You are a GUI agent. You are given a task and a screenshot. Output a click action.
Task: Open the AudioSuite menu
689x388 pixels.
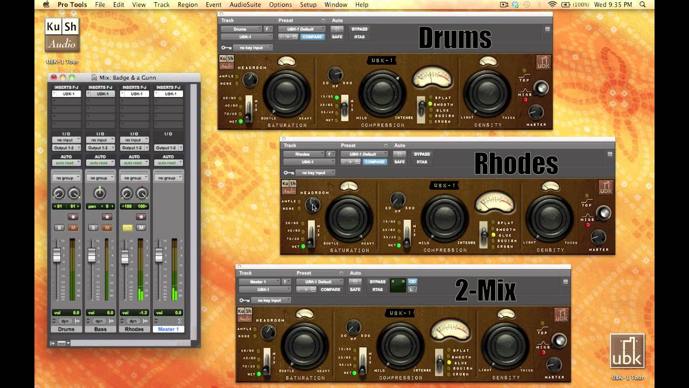[x=245, y=5]
